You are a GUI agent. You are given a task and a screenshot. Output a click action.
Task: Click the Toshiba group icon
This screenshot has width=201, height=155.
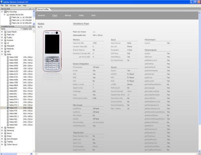tap(5, 142)
